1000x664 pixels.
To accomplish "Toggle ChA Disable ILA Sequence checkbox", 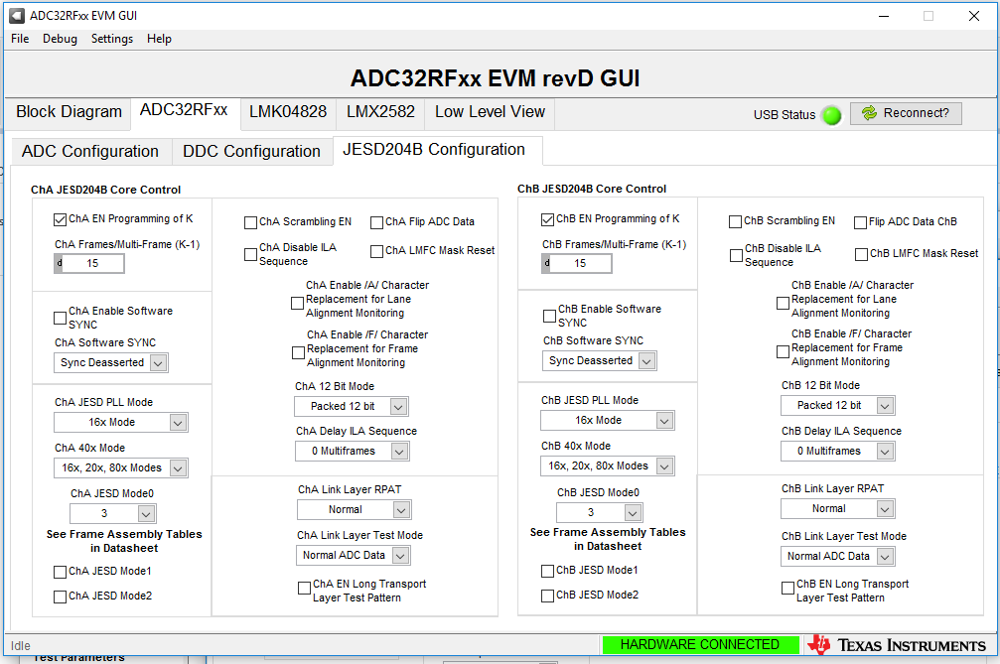I will 250,255.
